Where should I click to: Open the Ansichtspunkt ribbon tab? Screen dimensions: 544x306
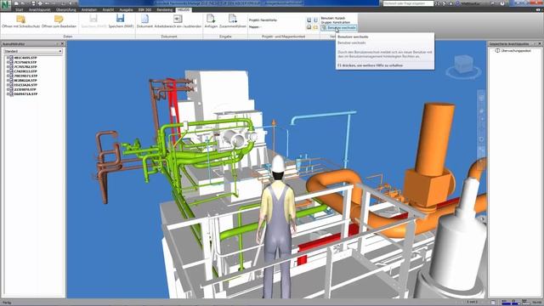(40, 9)
